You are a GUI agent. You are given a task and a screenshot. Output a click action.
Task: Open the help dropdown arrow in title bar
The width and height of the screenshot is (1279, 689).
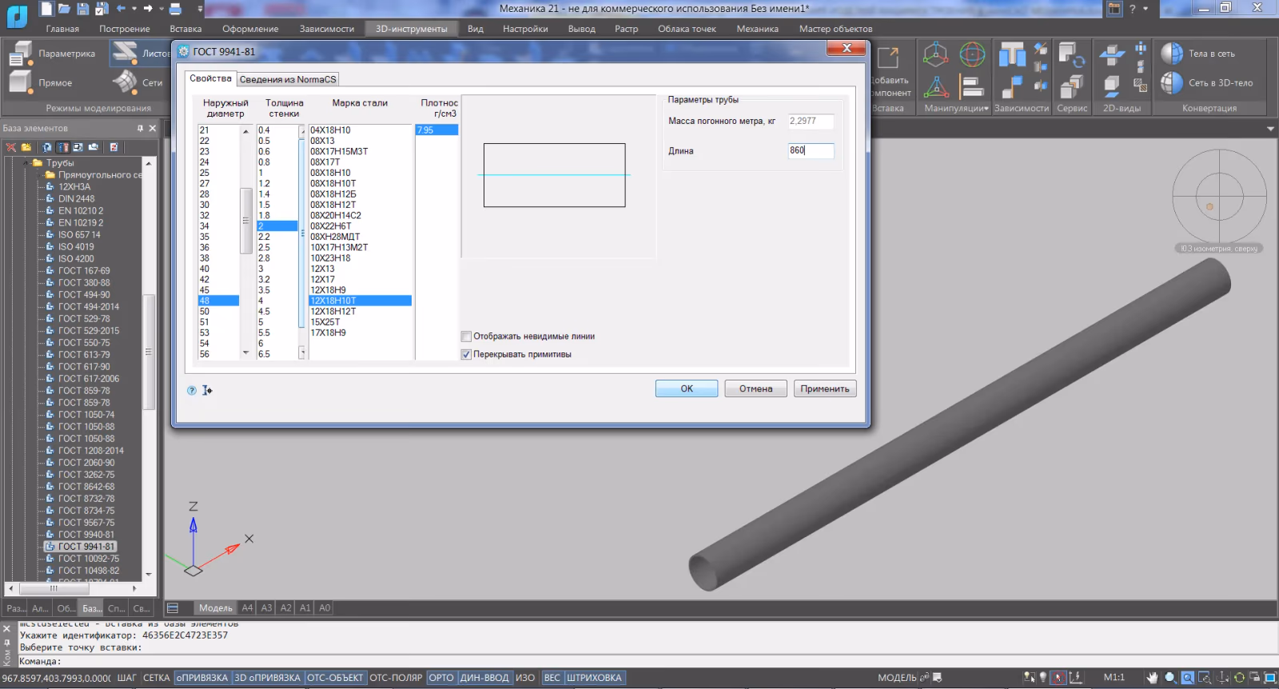(x=1146, y=9)
